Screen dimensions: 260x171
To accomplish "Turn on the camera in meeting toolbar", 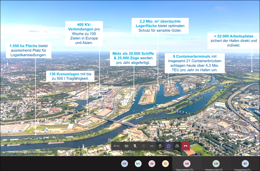I will (126, 146).
